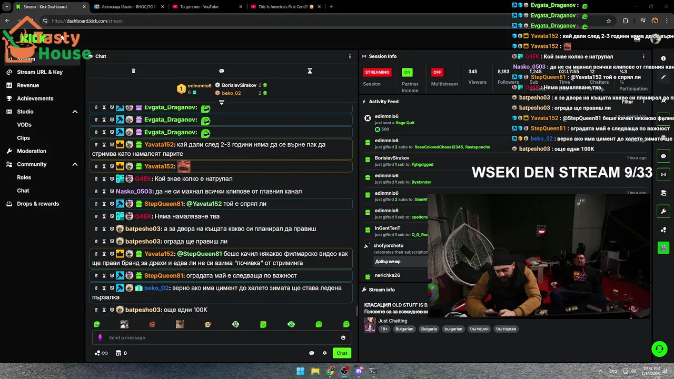Click the Just Chatting category

pos(393,321)
